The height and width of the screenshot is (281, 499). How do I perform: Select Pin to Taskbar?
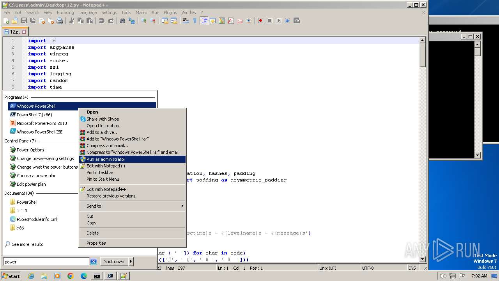tap(133, 173)
